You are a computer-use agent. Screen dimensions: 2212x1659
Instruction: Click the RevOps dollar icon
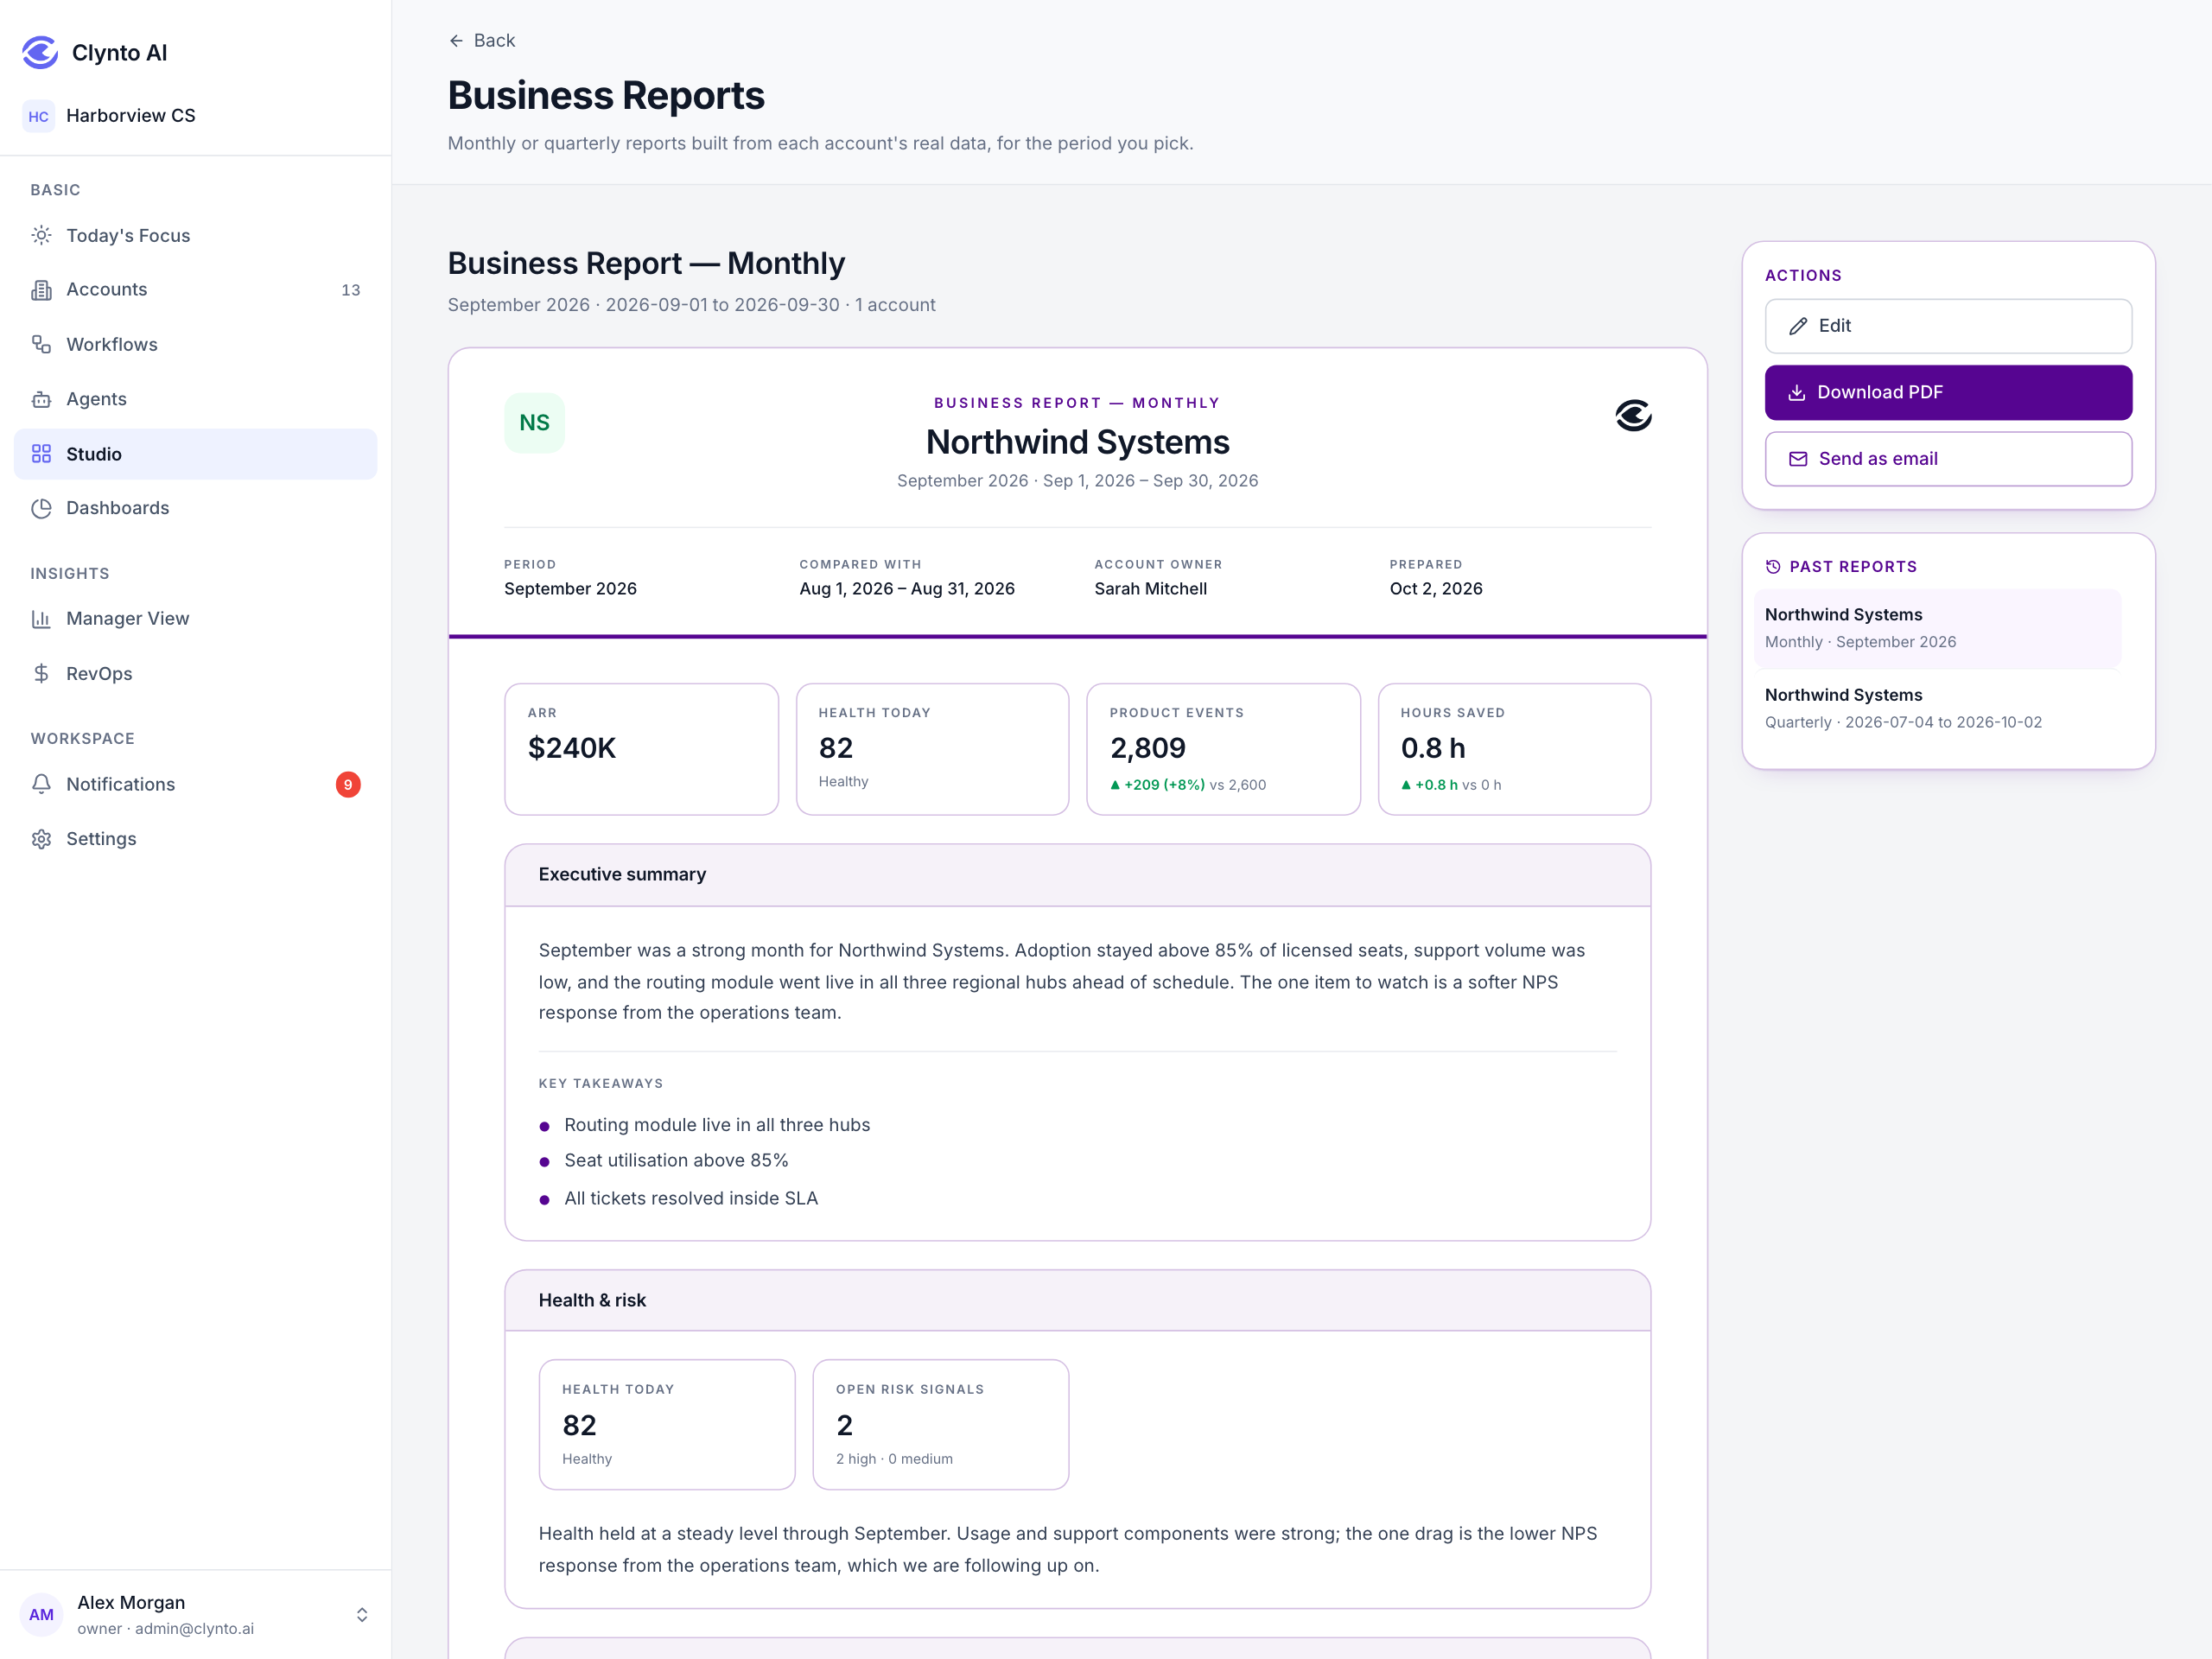coord(41,674)
